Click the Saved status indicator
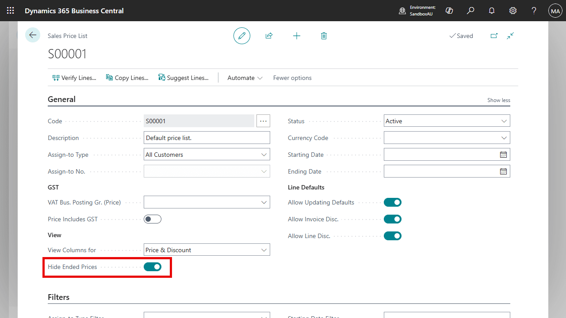 [x=461, y=36]
